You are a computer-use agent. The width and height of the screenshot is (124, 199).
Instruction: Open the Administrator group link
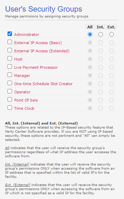pyautogui.click(x=27, y=35)
